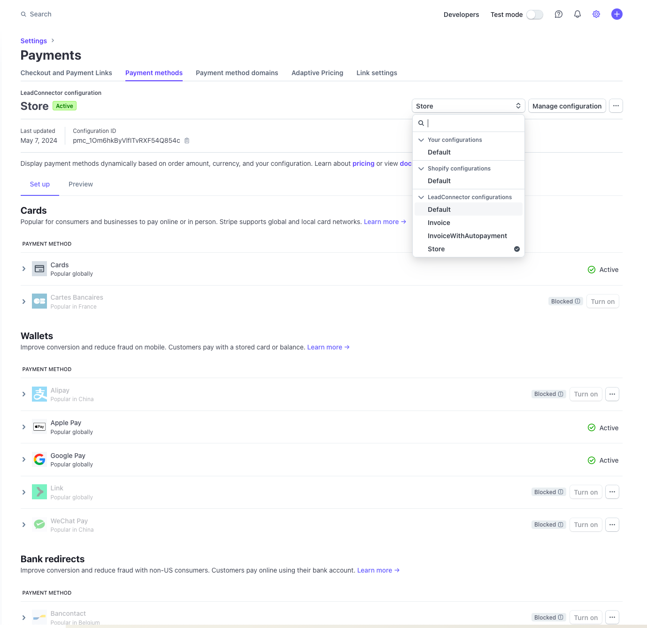
Task: Collapse the LeadConnector configurations group
Action: tap(421, 197)
